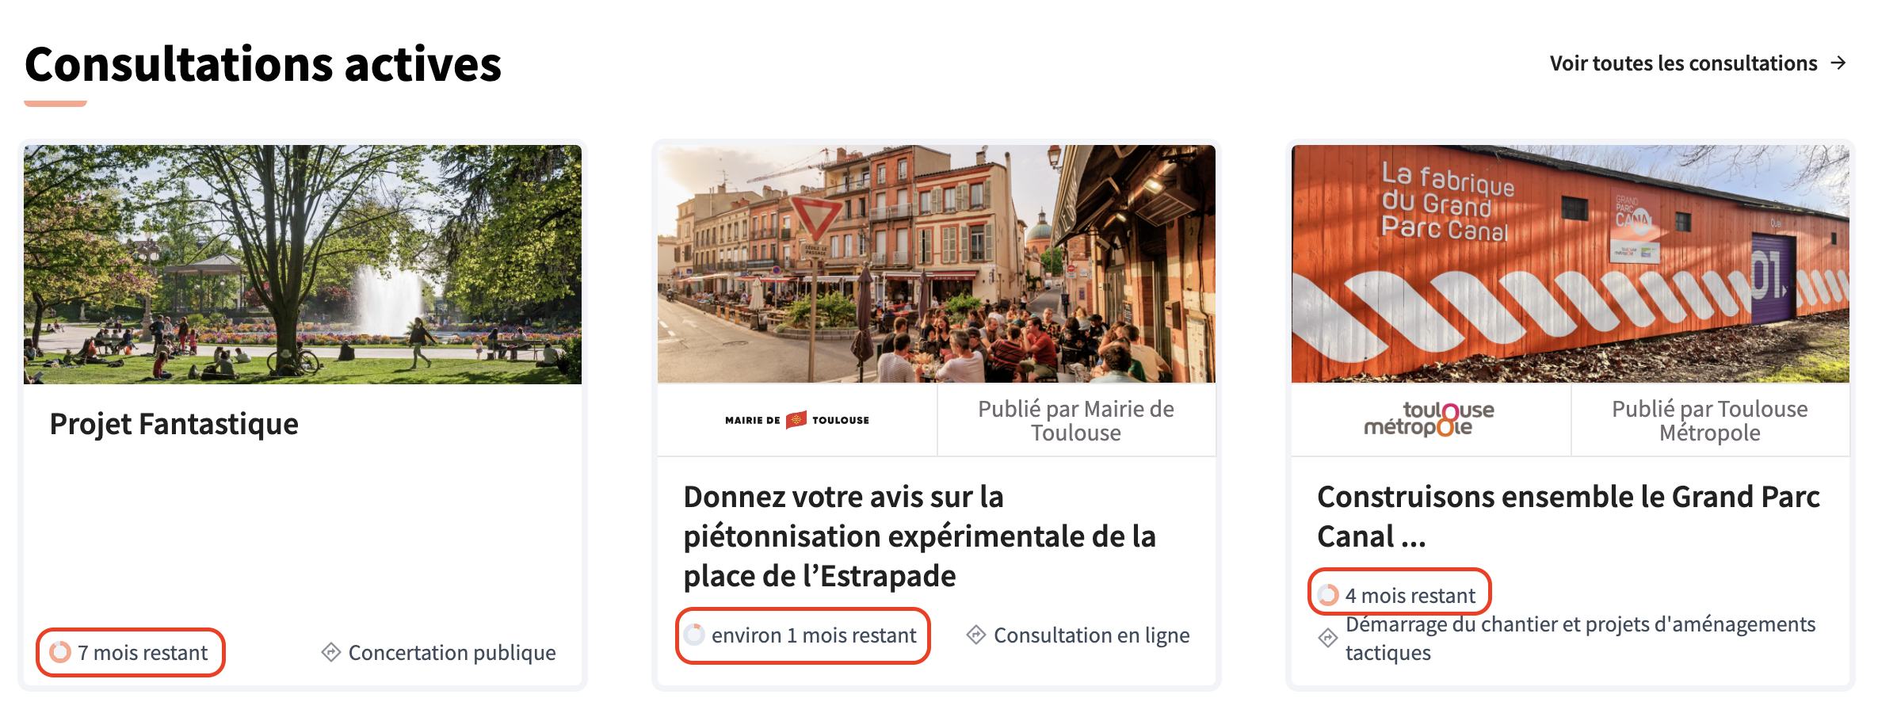Viewport: 1878px width, 721px height.
Task: Click the Publié par Mairie de Toulouse label
Action: [1076, 421]
